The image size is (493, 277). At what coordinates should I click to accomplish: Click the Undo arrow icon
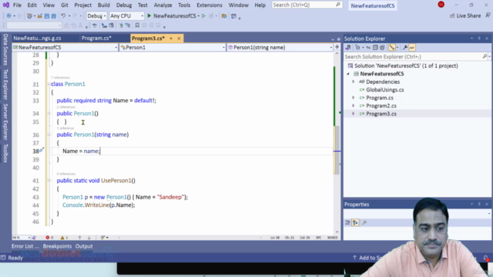[63, 15]
